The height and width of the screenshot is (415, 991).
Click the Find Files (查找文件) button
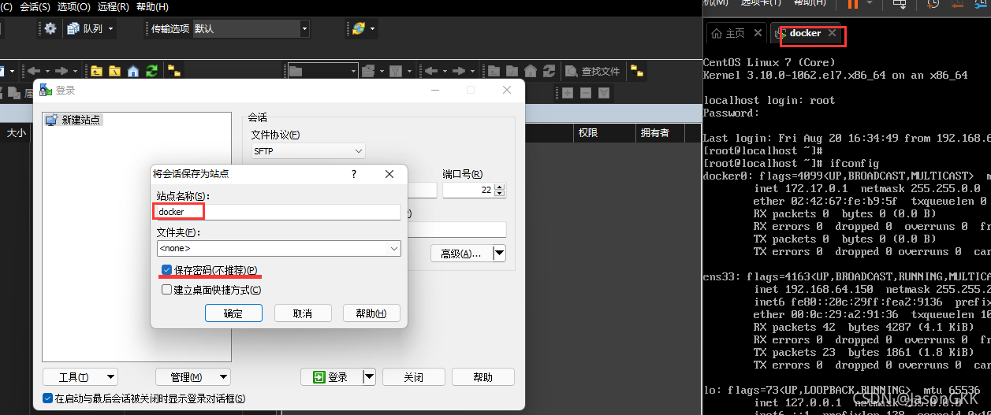[x=593, y=71]
